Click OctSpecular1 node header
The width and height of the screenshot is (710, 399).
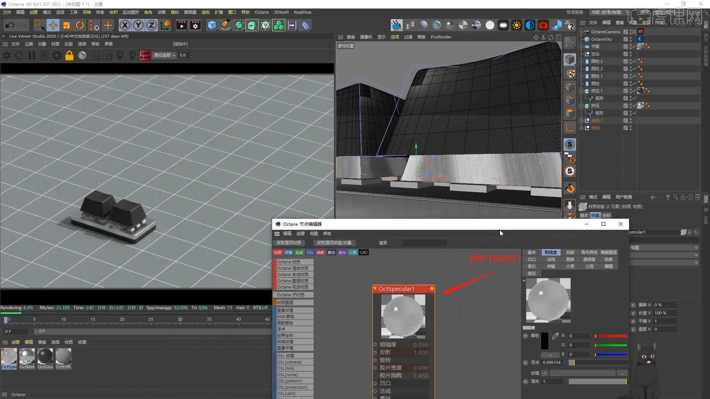click(x=403, y=289)
